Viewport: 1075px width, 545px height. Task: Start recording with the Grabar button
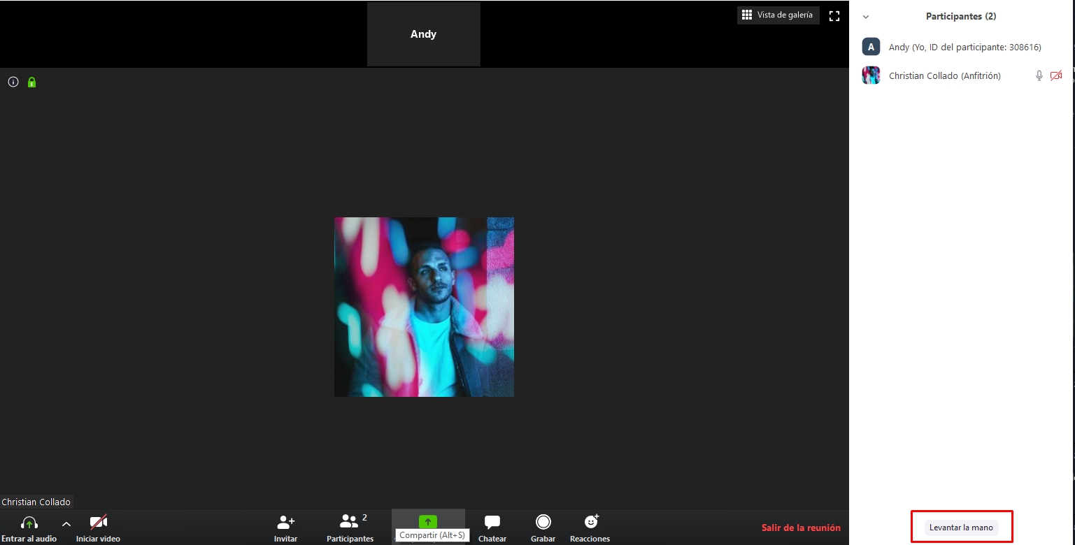tap(543, 528)
